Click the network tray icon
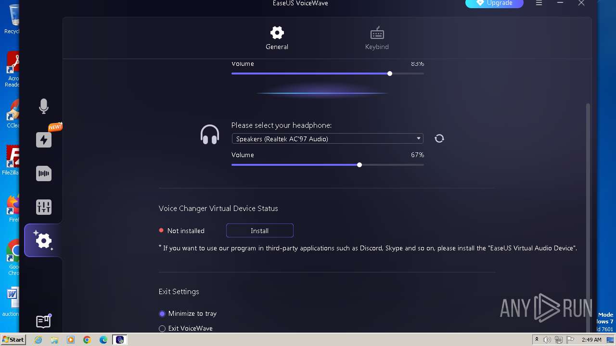This screenshot has width=616, height=346. (x=559, y=340)
